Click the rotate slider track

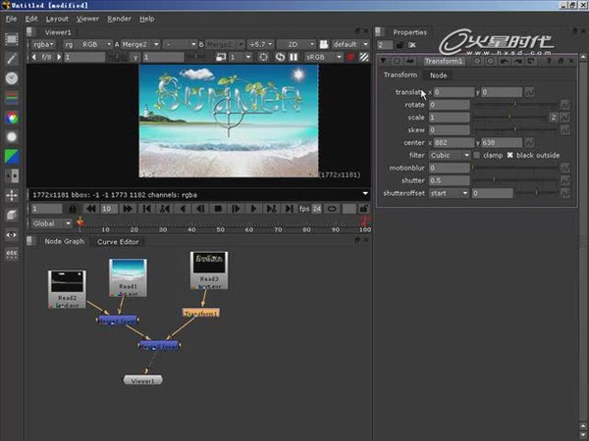pyautogui.click(x=510, y=104)
